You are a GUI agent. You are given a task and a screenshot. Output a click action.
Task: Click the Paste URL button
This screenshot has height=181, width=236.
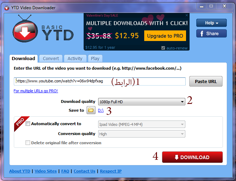click(x=206, y=81)
